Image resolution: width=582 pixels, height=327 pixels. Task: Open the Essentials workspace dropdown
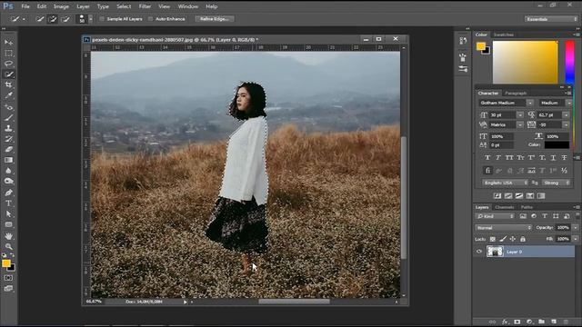pos(551,19)
